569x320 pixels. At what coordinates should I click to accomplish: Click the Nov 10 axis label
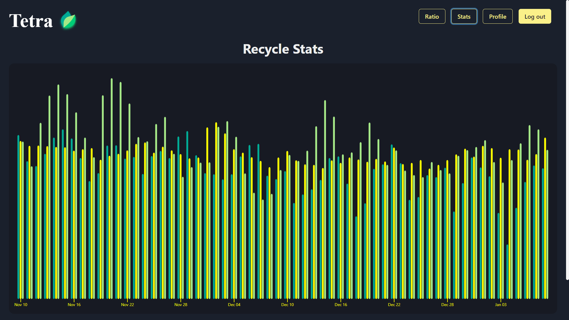pyautogui.click(x=21, y=305)
